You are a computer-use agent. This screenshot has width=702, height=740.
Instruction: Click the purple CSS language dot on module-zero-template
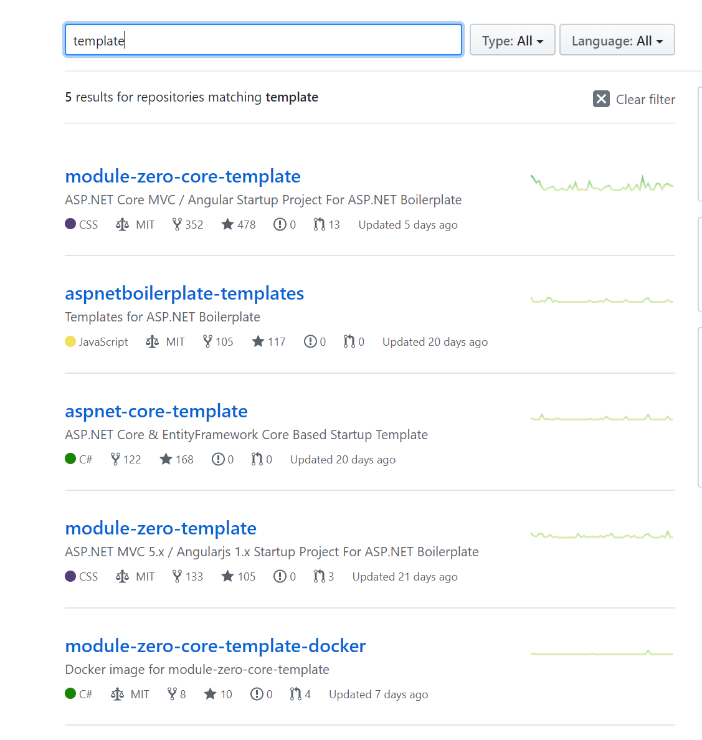pyautogui.click(x=70, y=576)
